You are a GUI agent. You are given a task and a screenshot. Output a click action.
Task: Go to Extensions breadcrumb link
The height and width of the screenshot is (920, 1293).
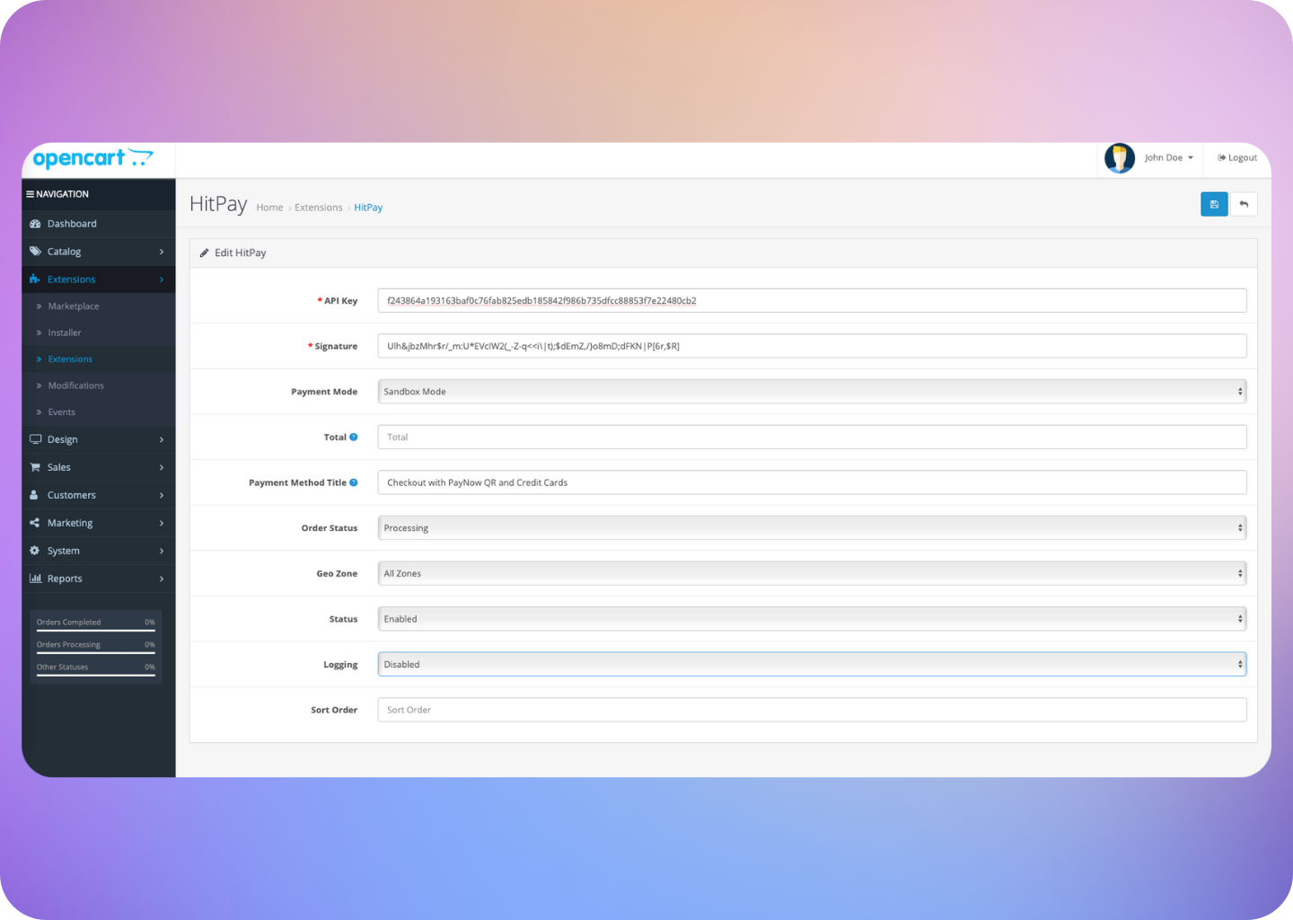click(319, 208)
